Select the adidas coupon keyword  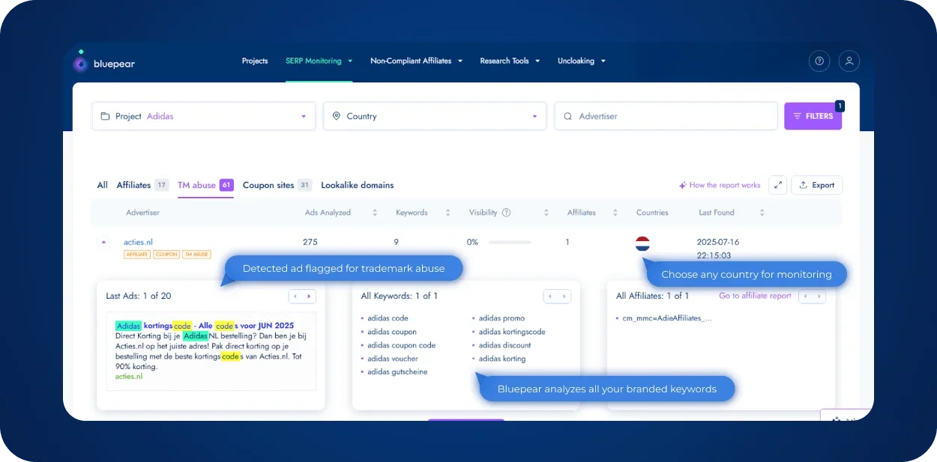point(392,332)
